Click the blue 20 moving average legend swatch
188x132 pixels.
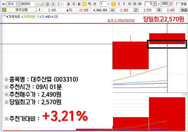40,17
